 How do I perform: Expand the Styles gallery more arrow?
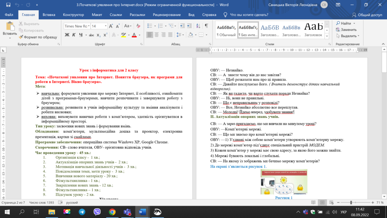tap(327, 36)
